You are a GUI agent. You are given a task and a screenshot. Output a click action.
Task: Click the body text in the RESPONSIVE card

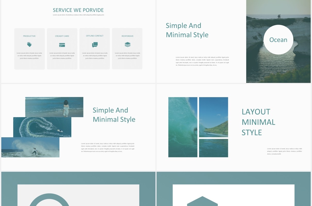127,56
